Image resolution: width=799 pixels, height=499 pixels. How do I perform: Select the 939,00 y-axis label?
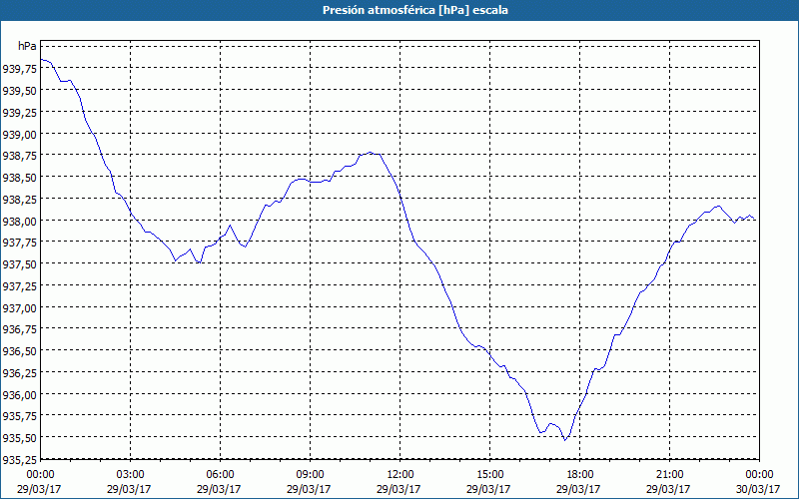(19, 134)
